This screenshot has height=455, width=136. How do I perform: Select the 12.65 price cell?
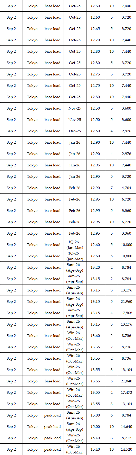[95, 29]
